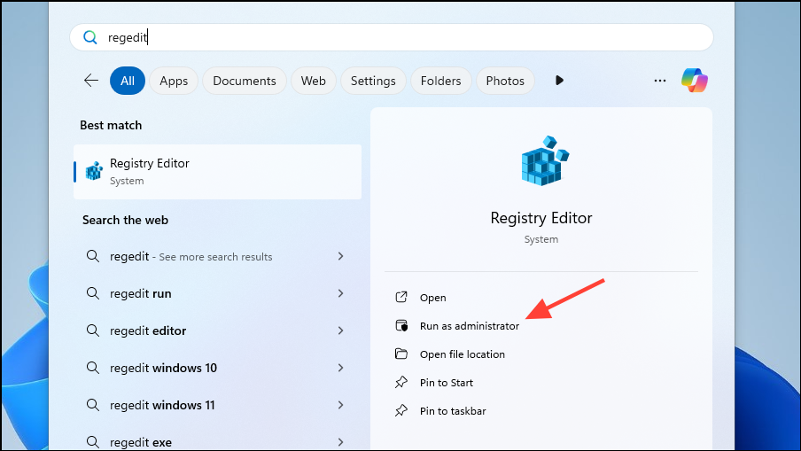Click the magnifier icon beside regedit editor

point(92,330)
